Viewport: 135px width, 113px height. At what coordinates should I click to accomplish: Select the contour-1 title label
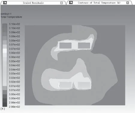6,14
